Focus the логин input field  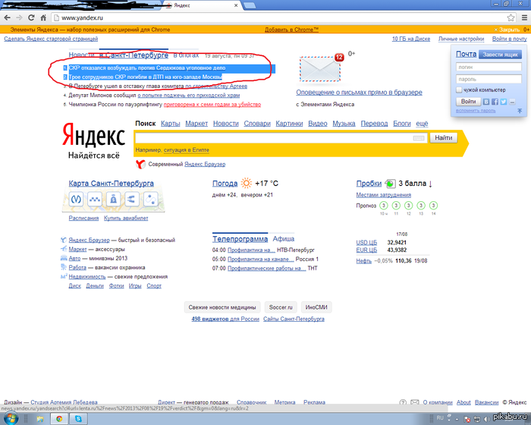tap(489, 67)
